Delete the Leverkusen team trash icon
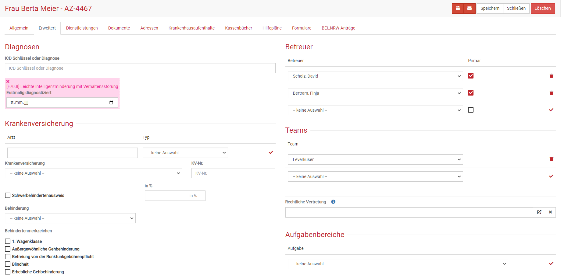Viewport: 561px width, 276px height. (551, 159)
